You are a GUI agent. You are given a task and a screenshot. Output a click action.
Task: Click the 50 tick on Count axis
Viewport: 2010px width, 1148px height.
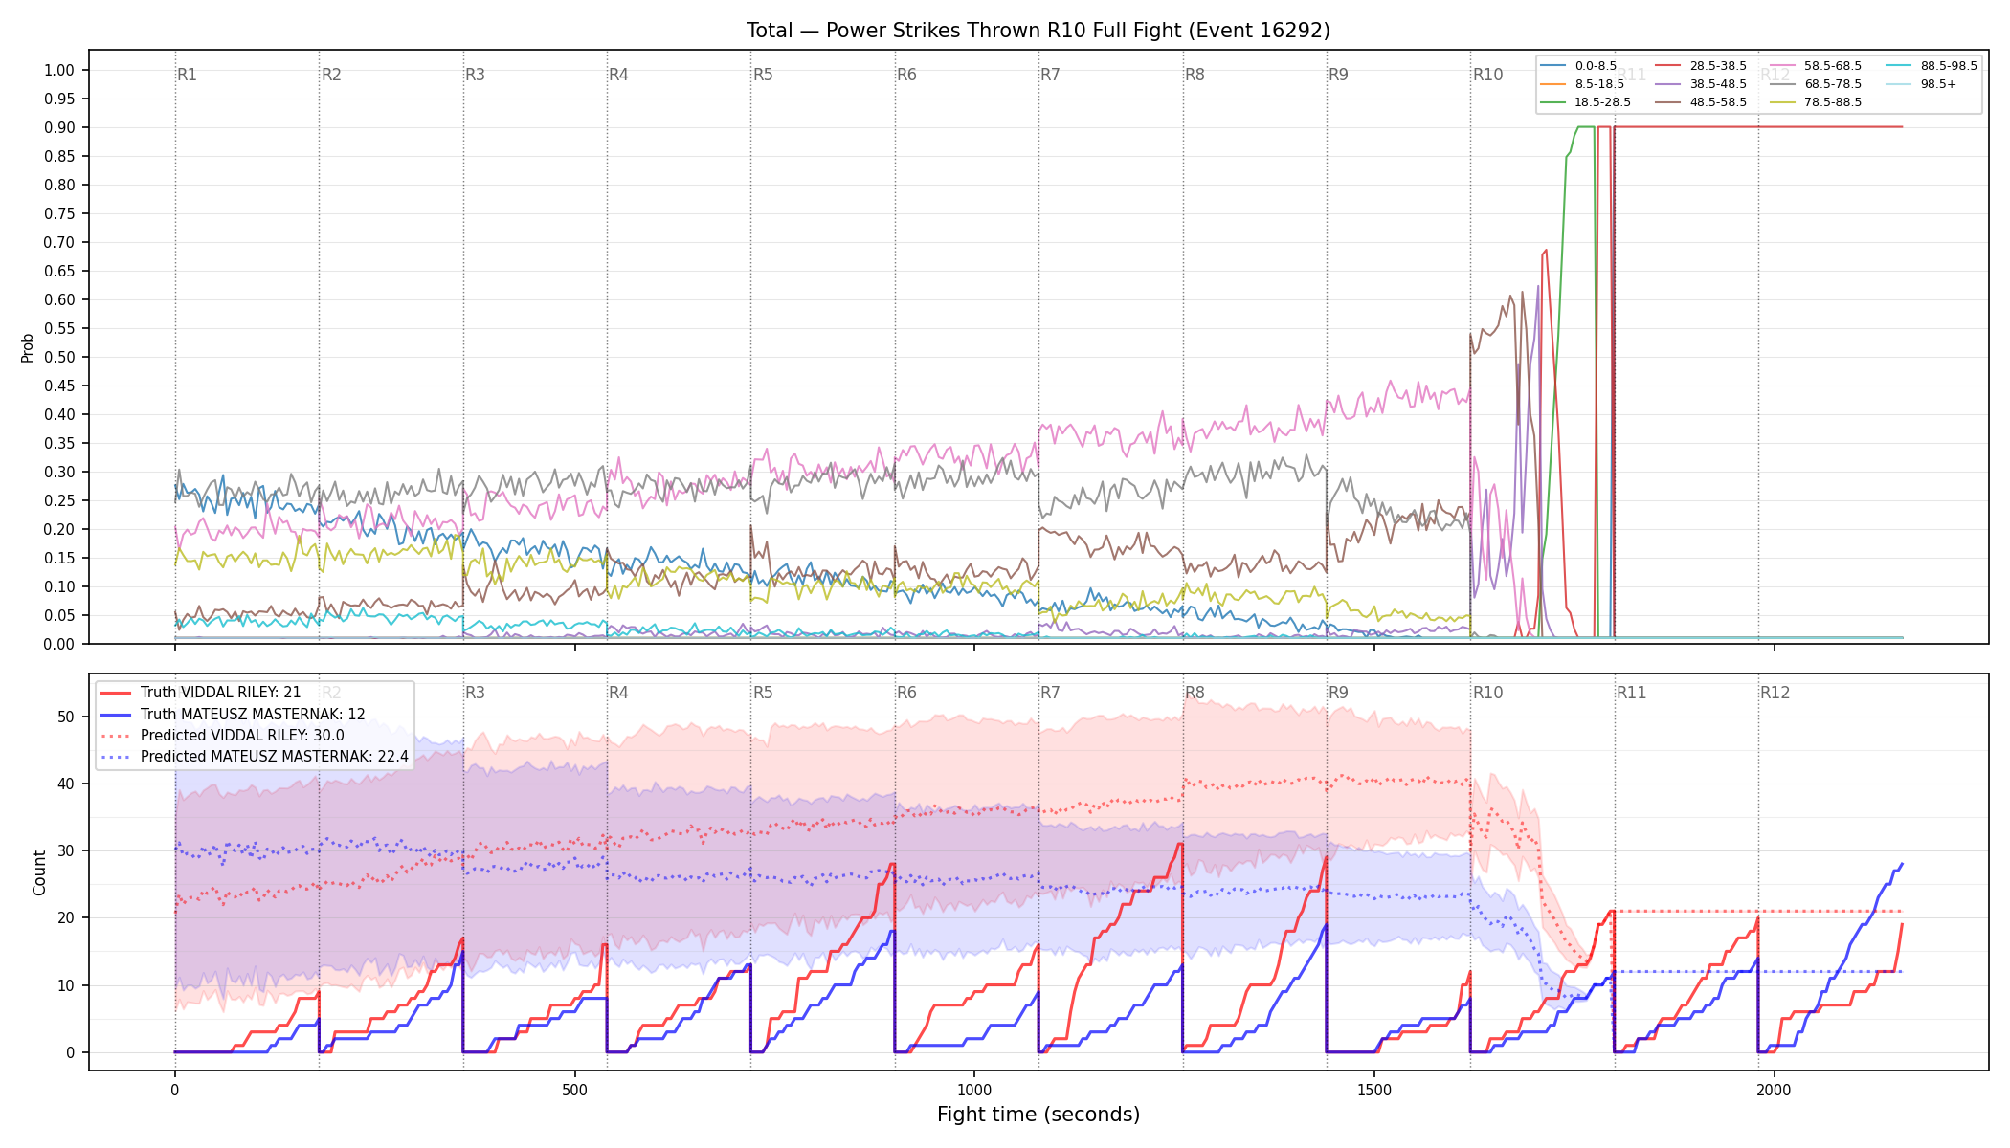66,717
